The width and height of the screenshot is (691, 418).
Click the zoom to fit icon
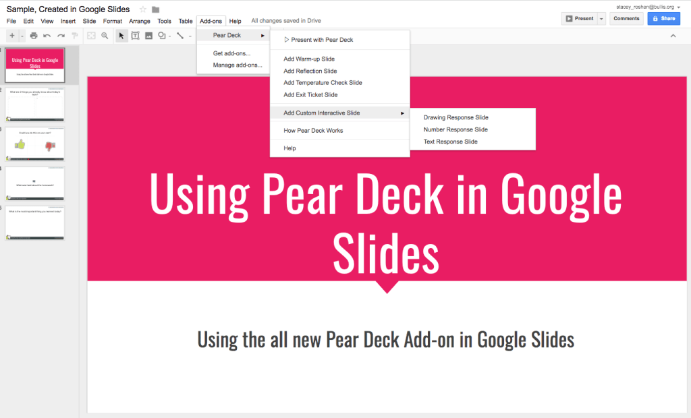91,36
